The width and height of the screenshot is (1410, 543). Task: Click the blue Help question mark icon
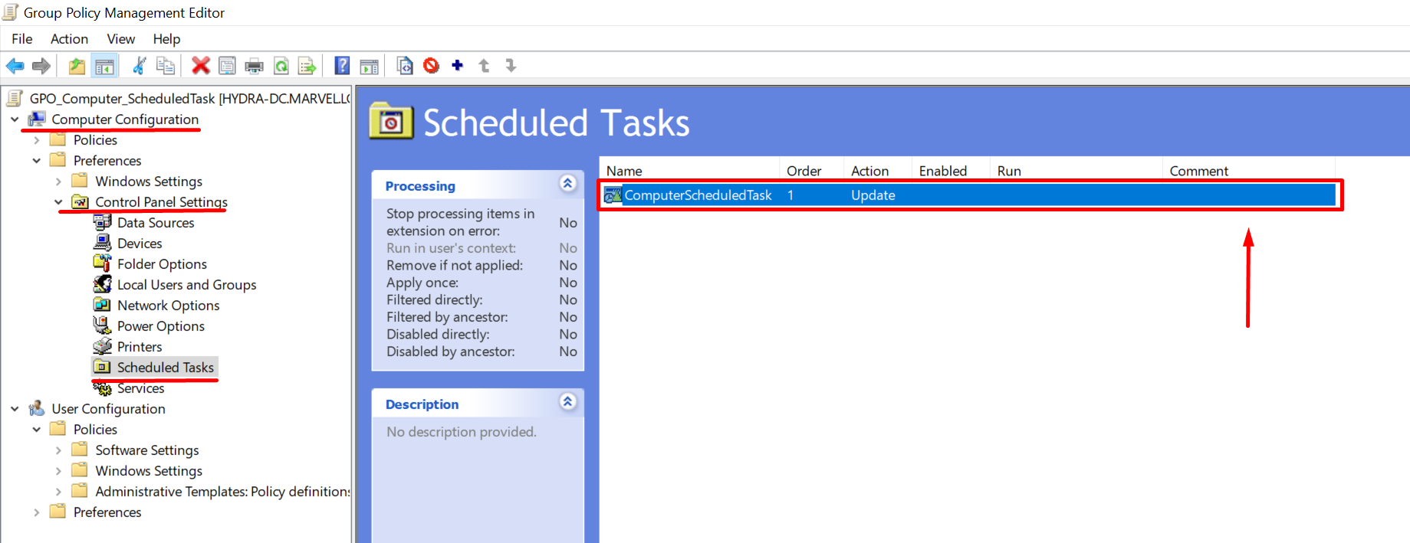tap(342, 66)
